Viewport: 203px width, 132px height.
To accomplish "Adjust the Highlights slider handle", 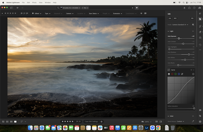I will click(x=169, y=49).
